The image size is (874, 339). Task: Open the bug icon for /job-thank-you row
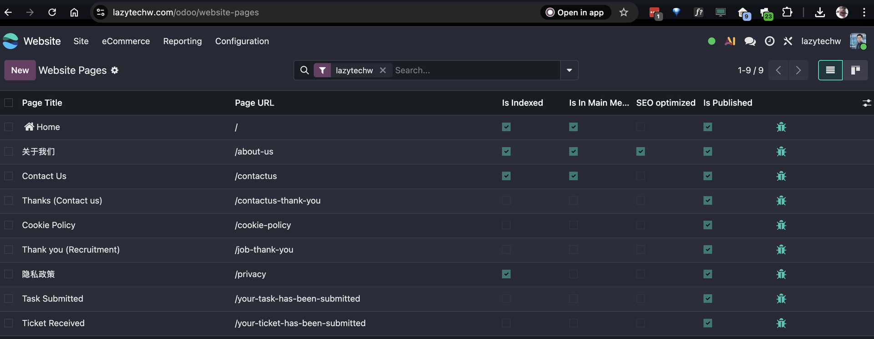(x=781, y=250)
